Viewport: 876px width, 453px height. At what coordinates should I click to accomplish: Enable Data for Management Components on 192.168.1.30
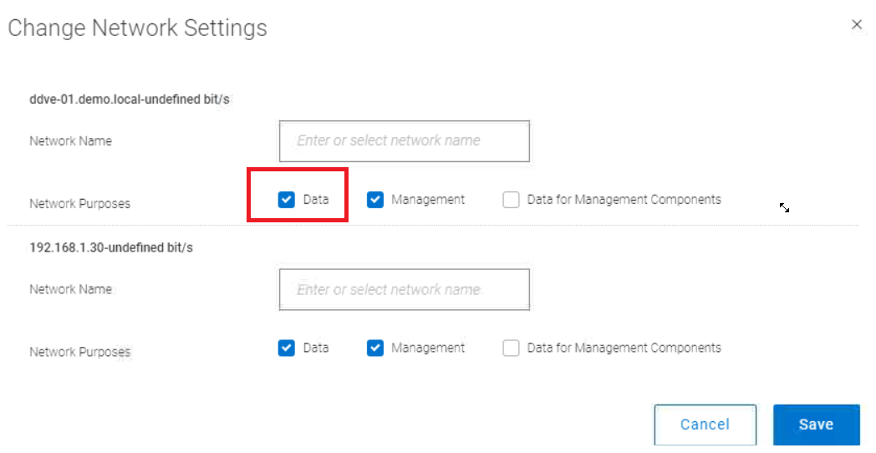click(x=511, y=348)
